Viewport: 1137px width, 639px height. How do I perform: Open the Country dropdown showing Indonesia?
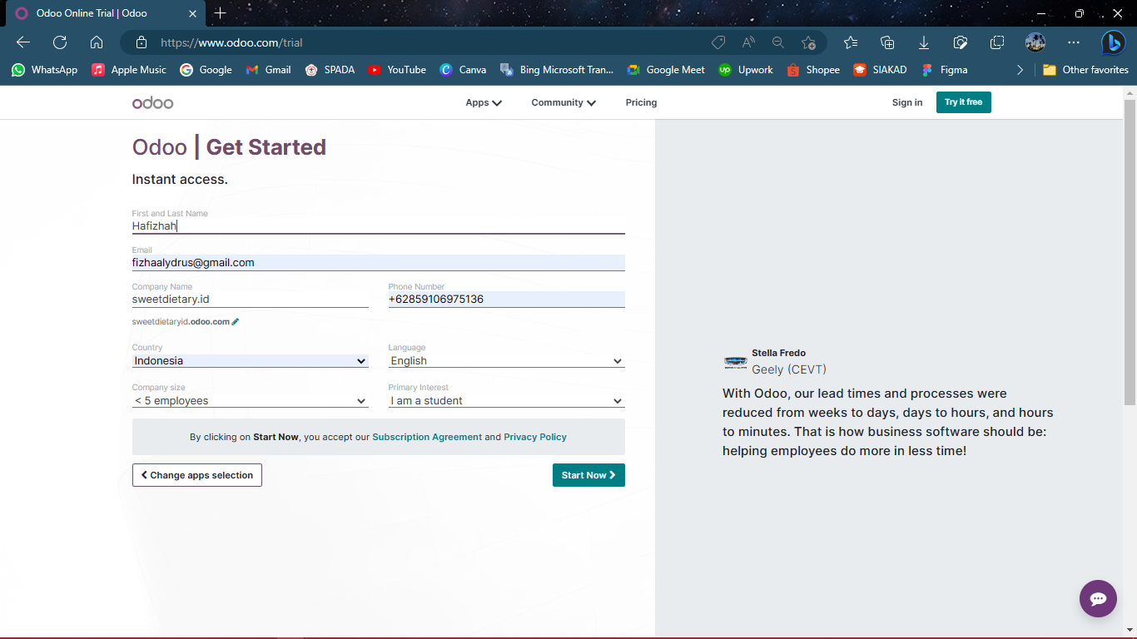coord(250,361)
